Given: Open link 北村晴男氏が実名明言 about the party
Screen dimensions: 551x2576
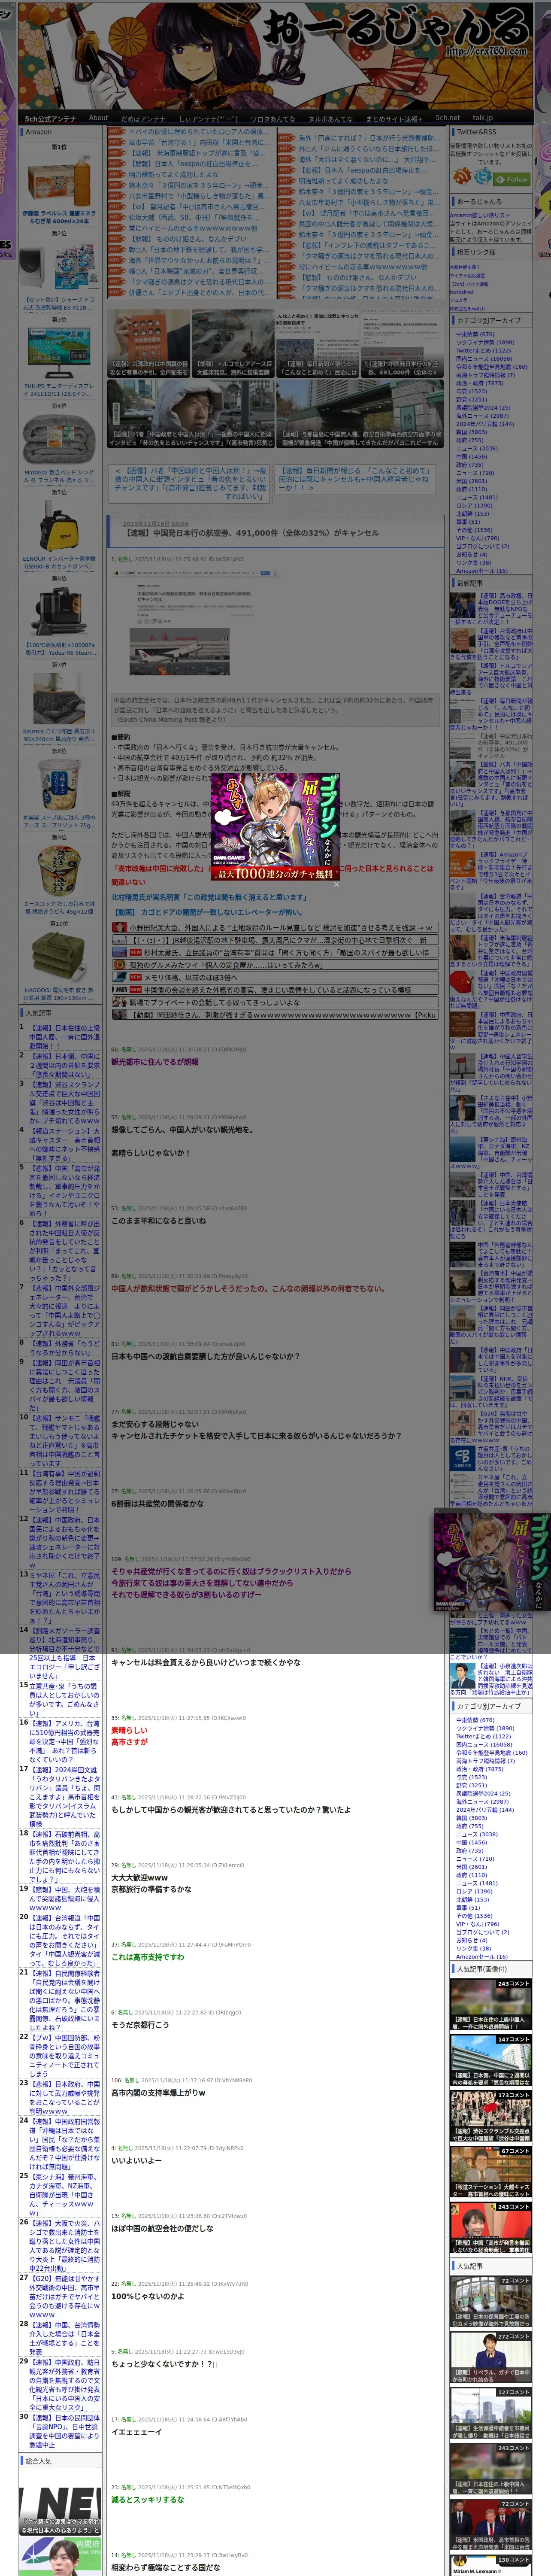Looking at the screenshot, I should (x=209, y=898).
